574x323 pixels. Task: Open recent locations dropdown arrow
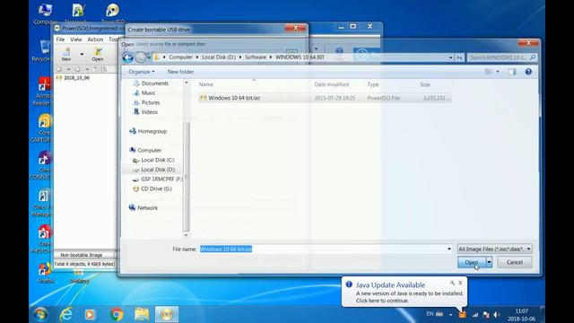149,57
